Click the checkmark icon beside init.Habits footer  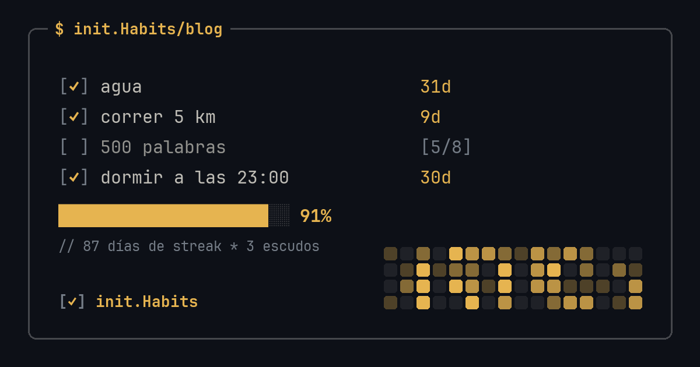coord(72,302)
